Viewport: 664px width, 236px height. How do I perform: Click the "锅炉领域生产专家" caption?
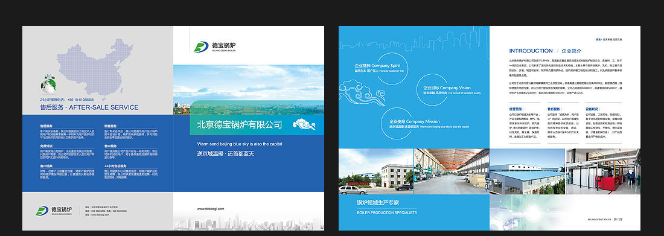pos(378,203)
